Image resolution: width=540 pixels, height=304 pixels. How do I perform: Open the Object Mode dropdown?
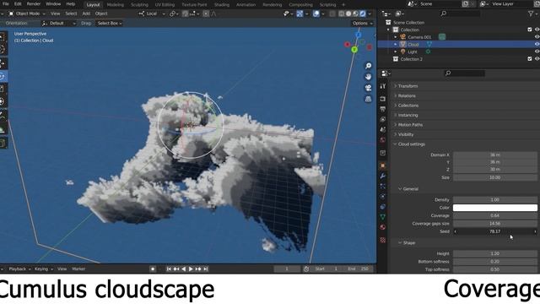(27, 14)
